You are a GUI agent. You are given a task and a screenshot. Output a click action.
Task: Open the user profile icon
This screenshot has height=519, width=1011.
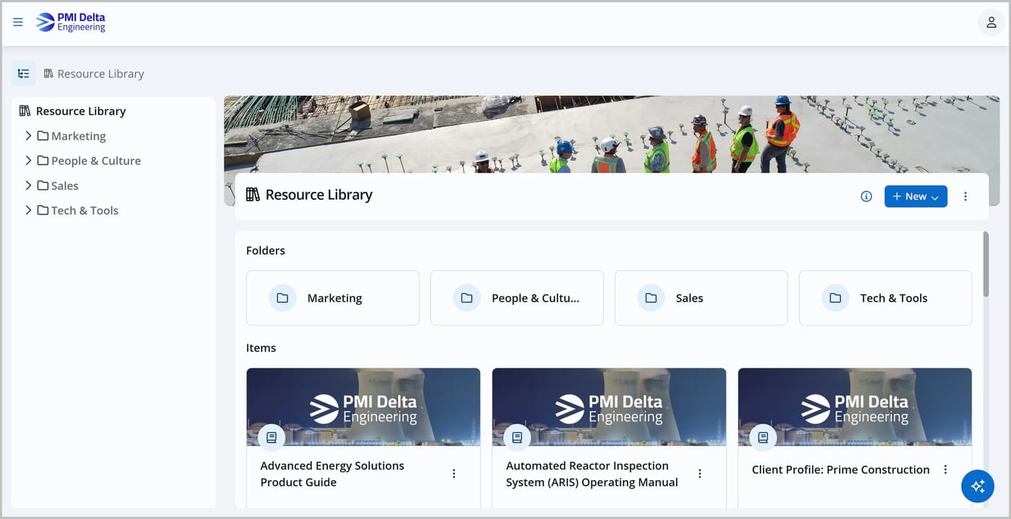(992, 22)
